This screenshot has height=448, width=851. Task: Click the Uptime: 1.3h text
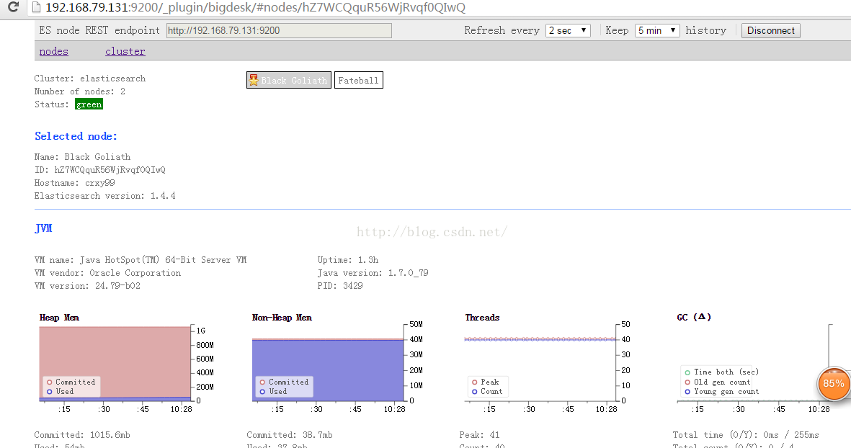point(348,260)
